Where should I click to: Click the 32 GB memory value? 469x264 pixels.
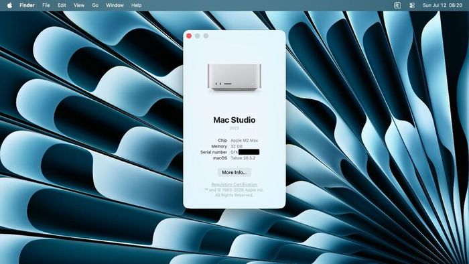click(x=237, y=146)
